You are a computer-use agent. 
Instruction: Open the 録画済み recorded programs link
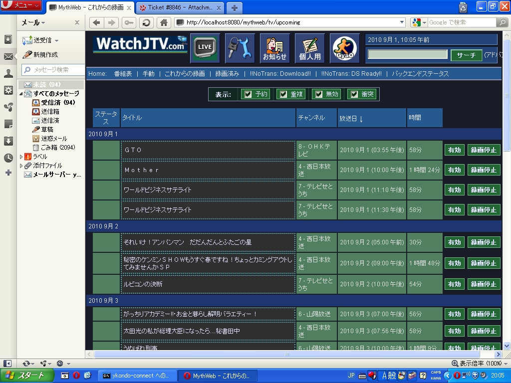[227, 73]
